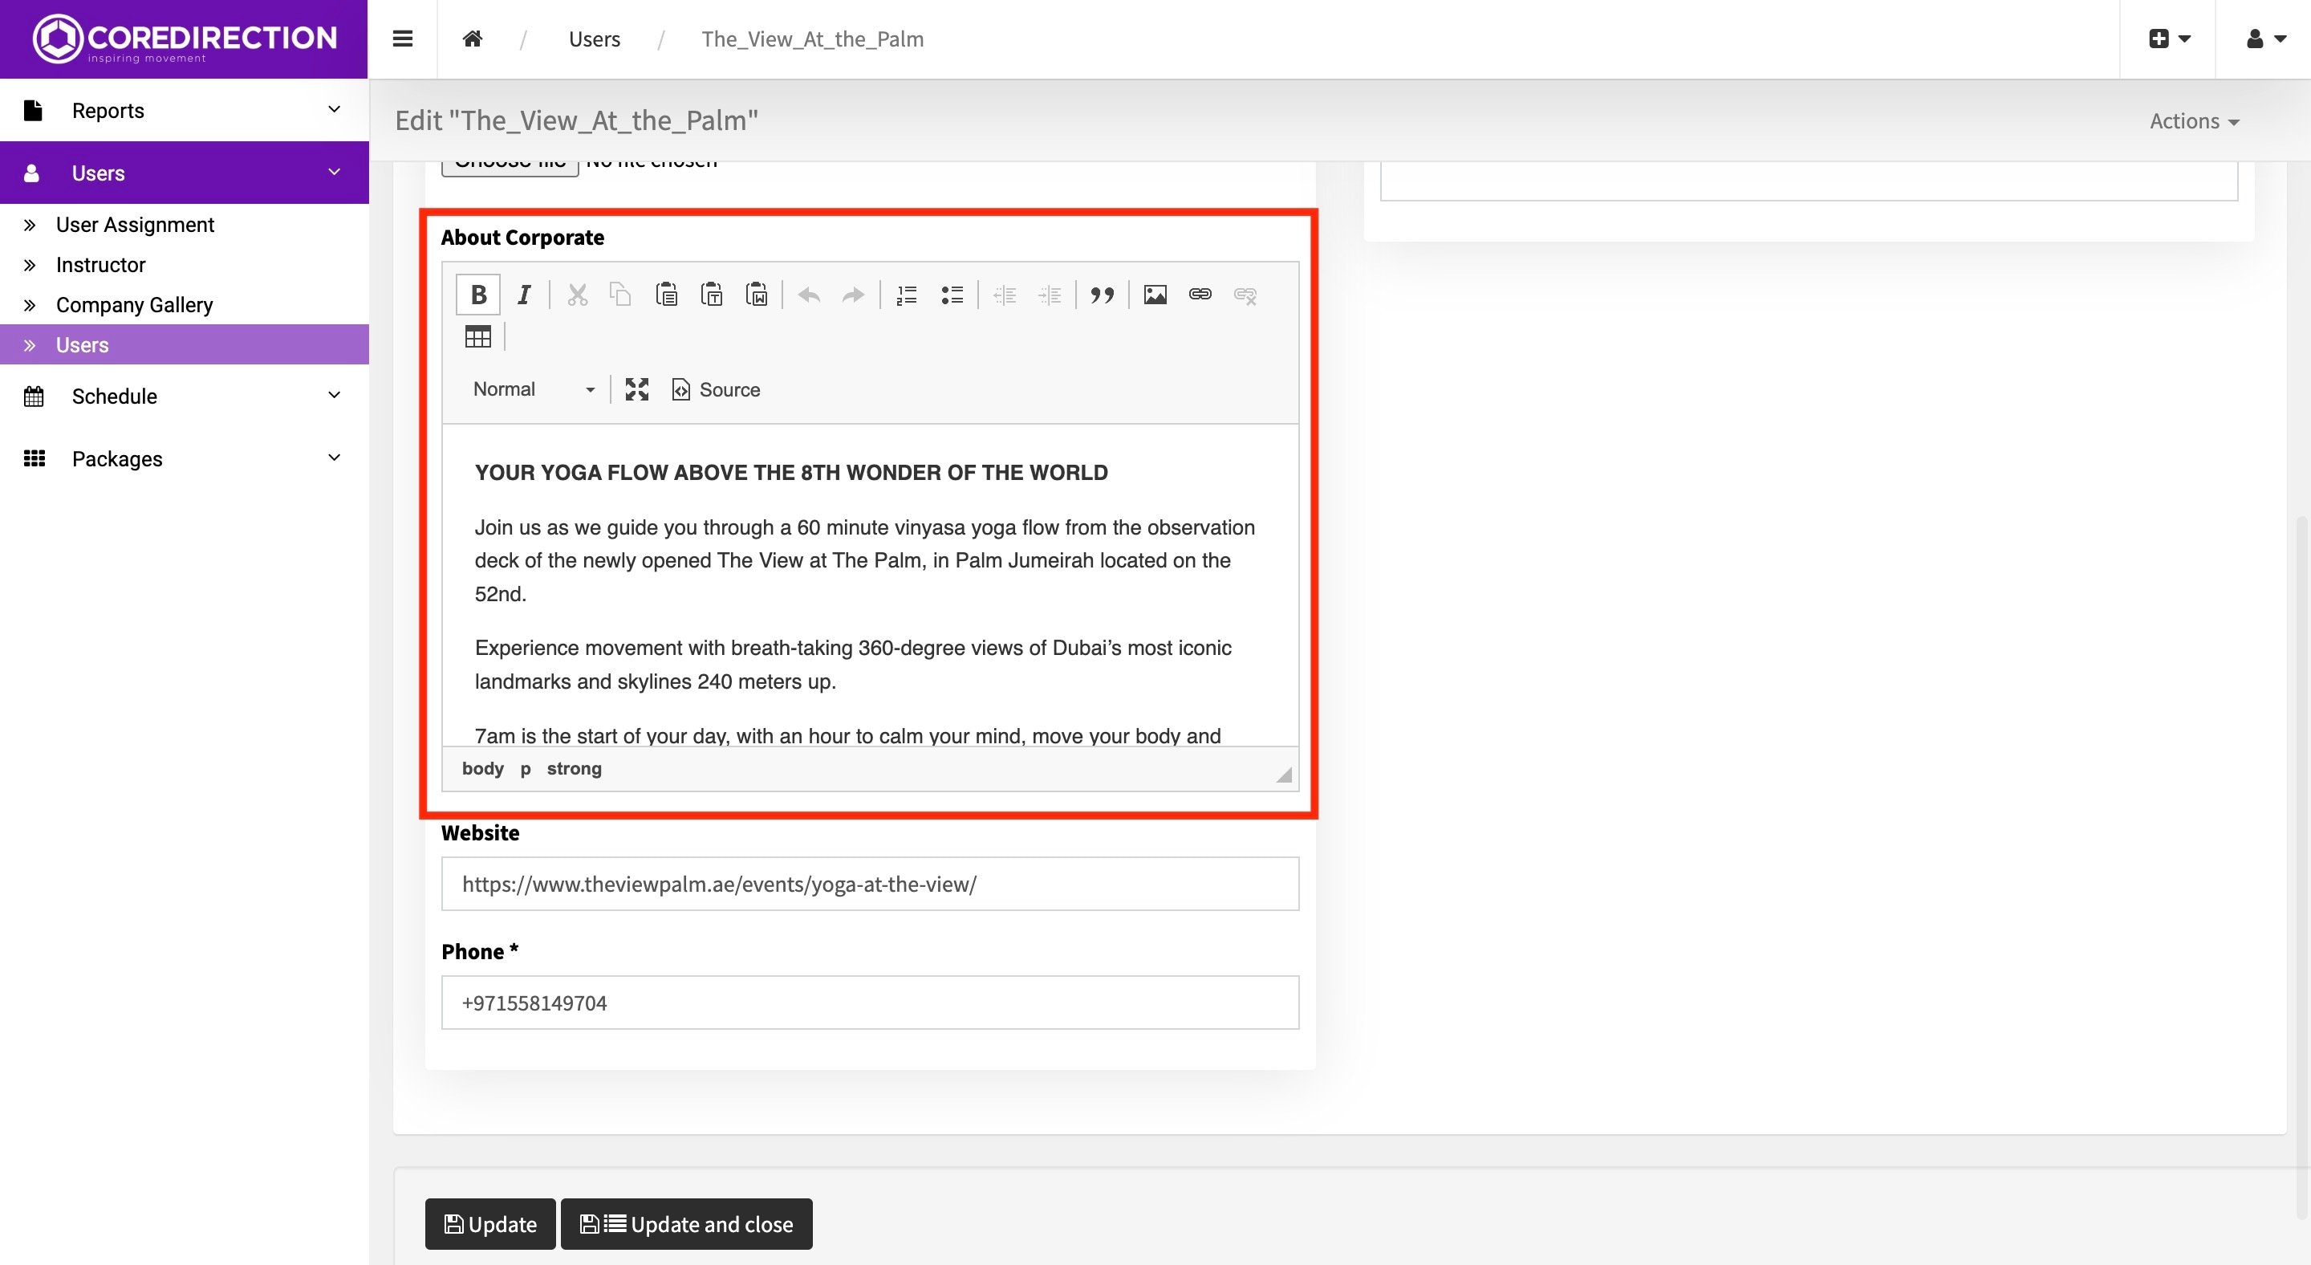Click the Packages grid icon
Image resolution: width=2311 pixels, height=1265 pixels.
coord(34,458)
